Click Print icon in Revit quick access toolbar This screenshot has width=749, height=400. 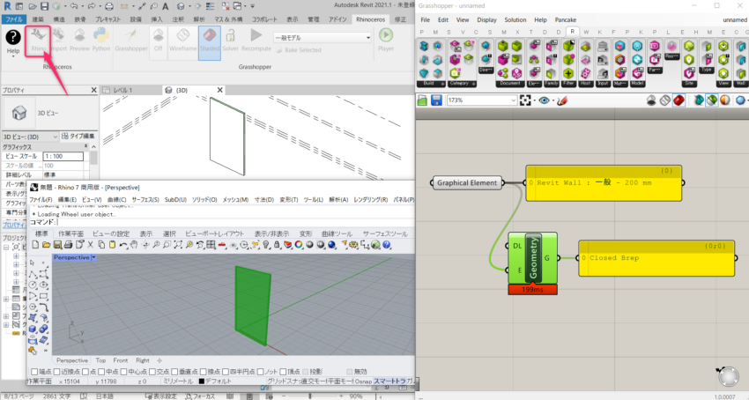(109, 6)
